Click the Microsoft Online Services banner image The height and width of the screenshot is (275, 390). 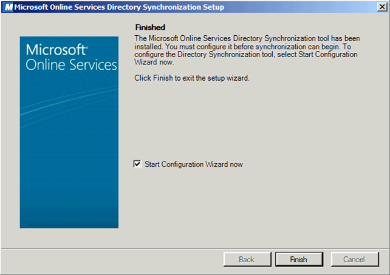pos(69,132)
